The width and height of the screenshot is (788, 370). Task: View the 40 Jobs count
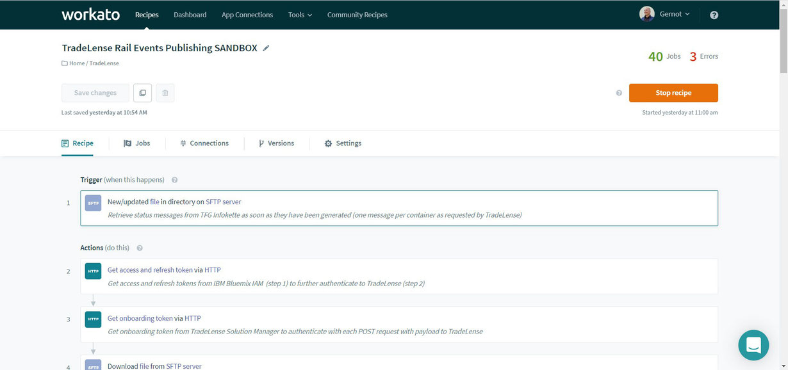(664, 56)
